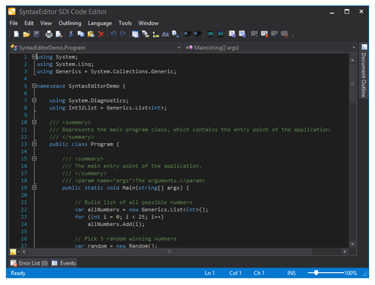Image resolution: width=375 pixels, height=285 pixels.
Task: Collapse the Program class outlining node
Action: pos(34,144)
